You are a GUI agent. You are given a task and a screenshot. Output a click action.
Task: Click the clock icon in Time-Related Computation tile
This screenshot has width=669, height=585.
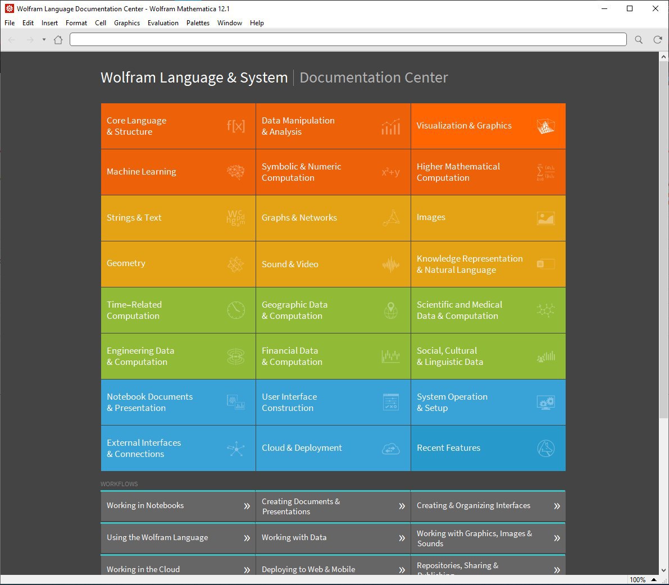236,310
